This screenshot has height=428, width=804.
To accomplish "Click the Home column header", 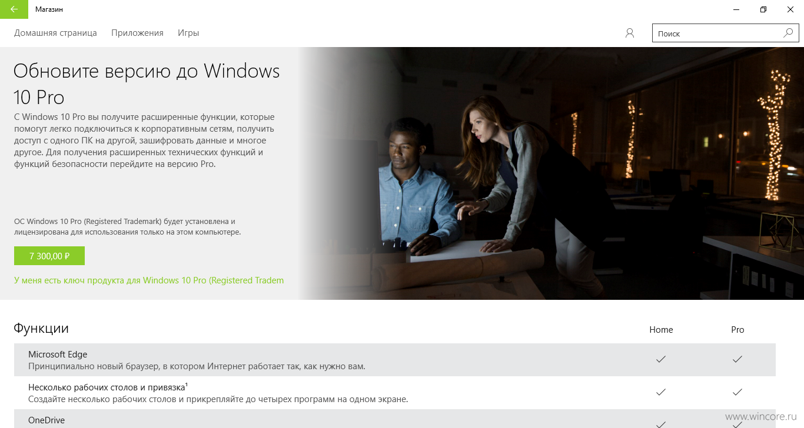I will click(x=661, y=330).
